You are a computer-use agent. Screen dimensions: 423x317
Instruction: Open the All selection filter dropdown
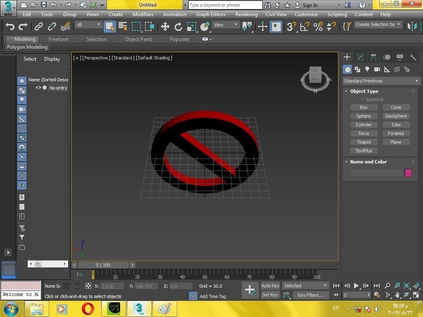click(88, 25)
